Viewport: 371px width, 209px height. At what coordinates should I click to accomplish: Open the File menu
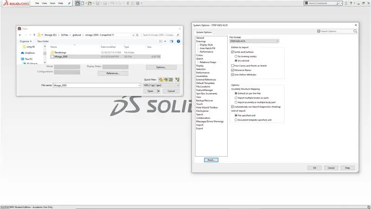point(37,3)
